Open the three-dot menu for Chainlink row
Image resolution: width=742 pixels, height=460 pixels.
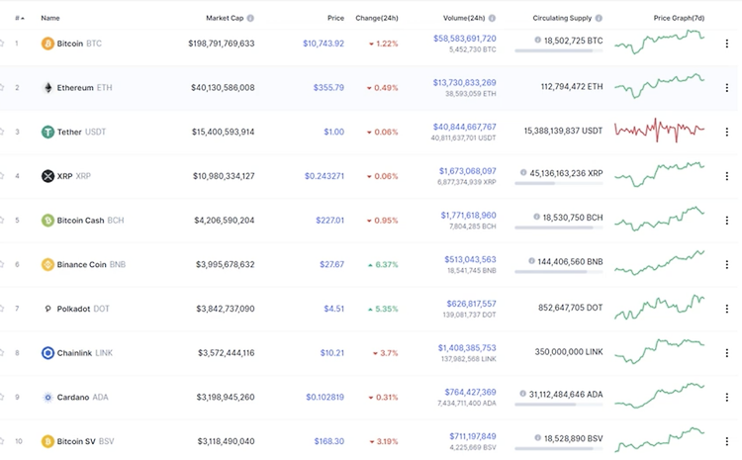pyautogui.click(x=727, y=353)
